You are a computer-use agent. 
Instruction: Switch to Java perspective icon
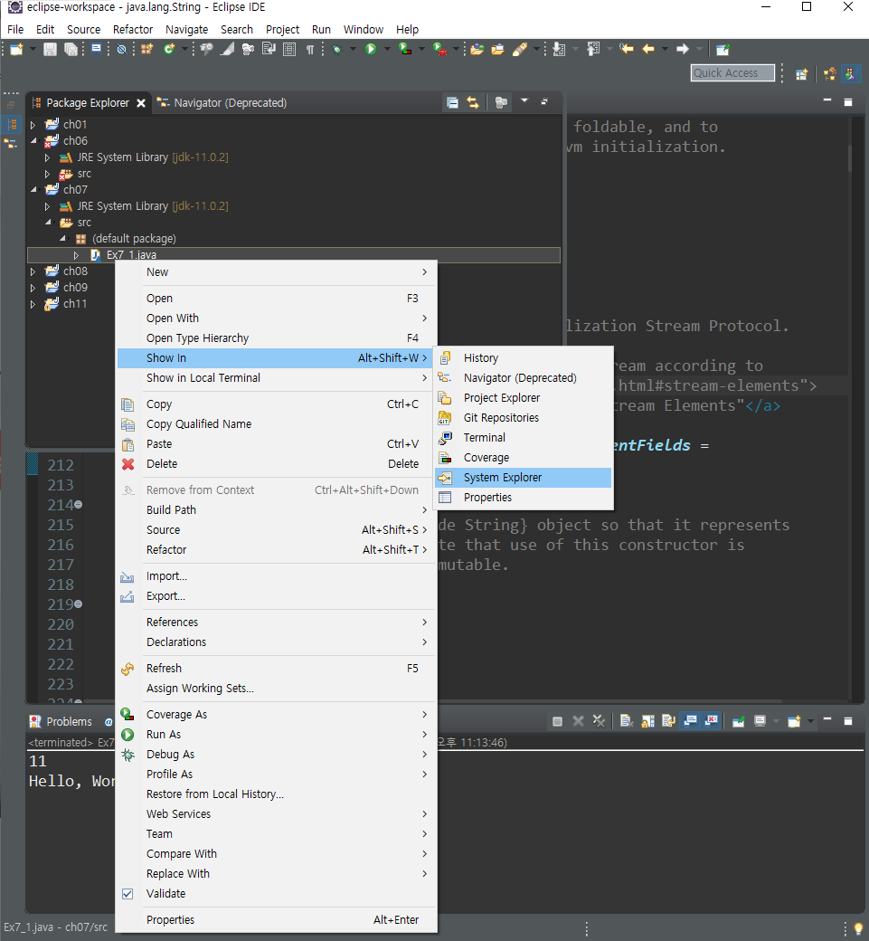850,74
